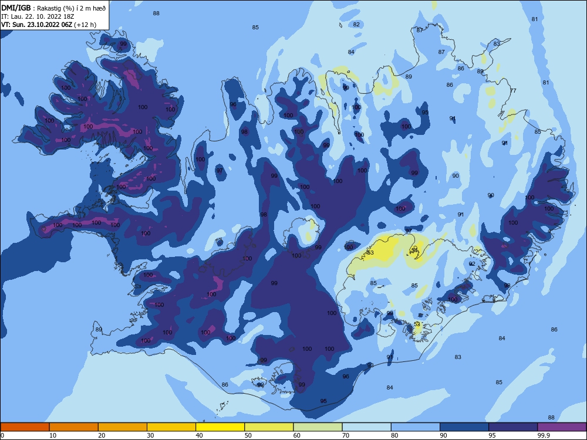Click the initial time 'IT: Lau. 22. 10. 2022 18Z'
The image size is (587, 440).
click(38, 17)
